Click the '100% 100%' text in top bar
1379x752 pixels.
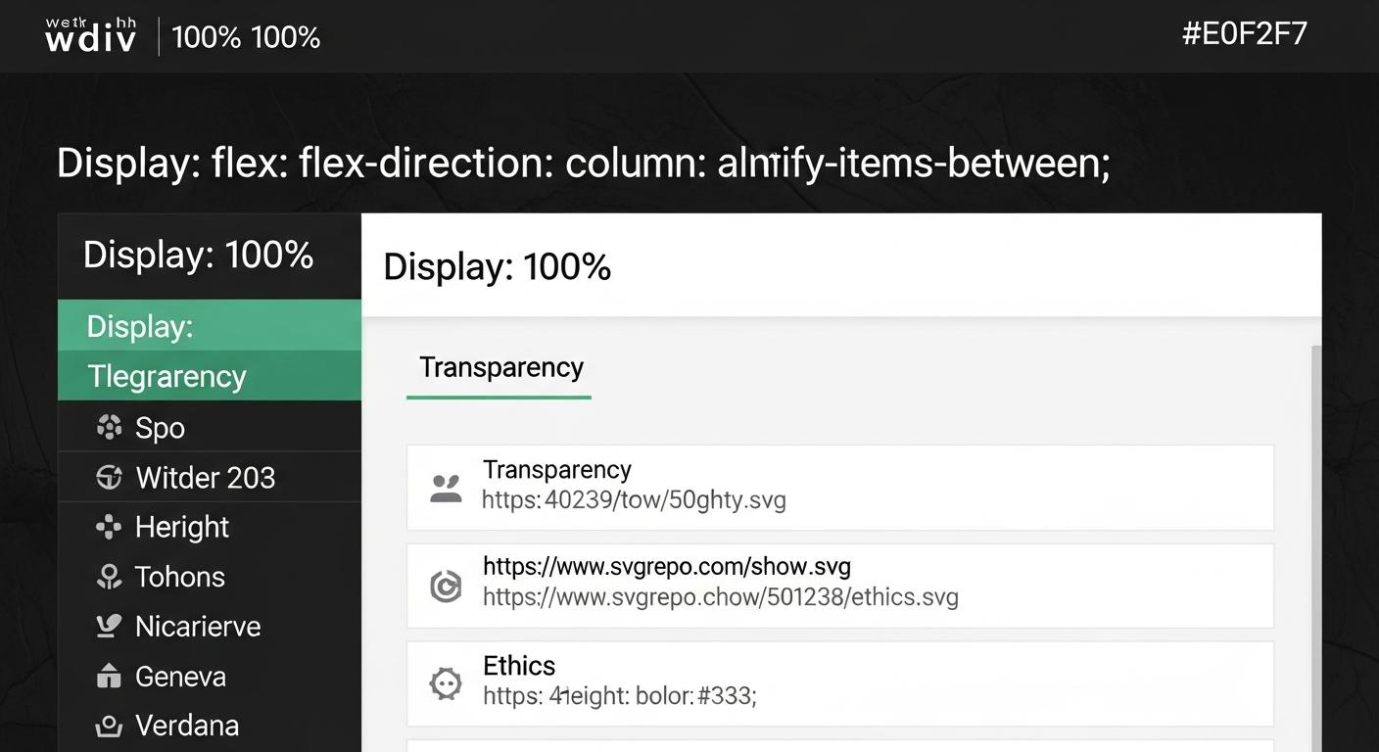(246, 37)
